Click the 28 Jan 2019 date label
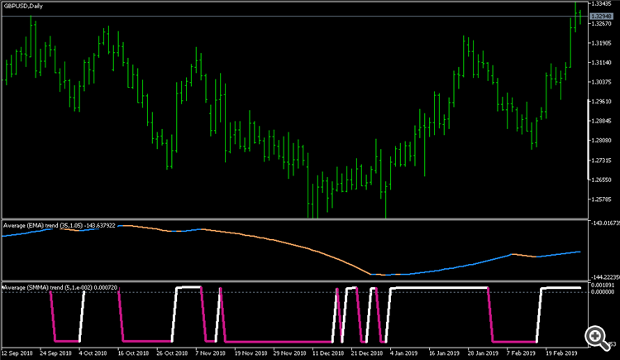The image size is (620, 360). [x=484, y=353]
